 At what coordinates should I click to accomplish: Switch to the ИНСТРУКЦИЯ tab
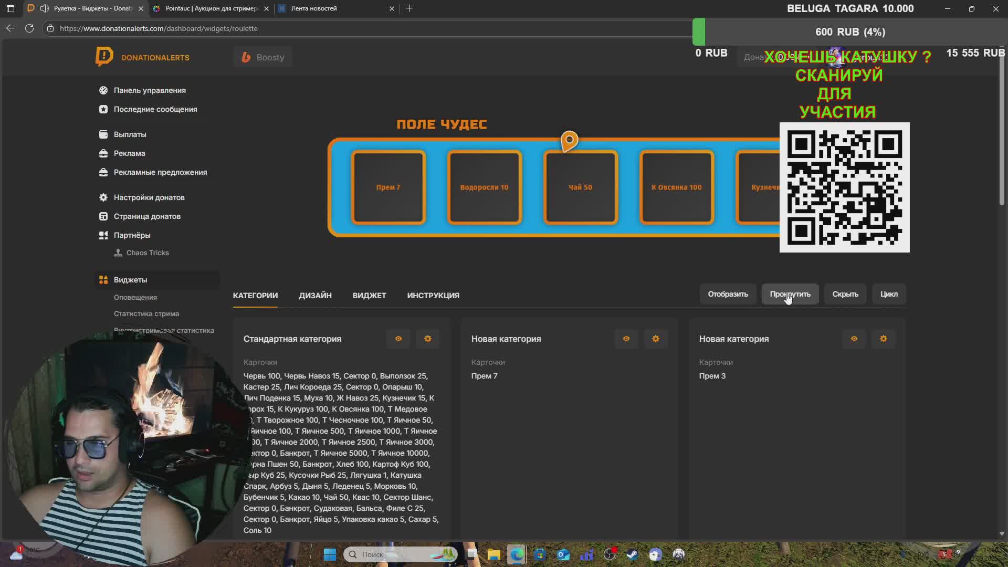click(433, 296)
